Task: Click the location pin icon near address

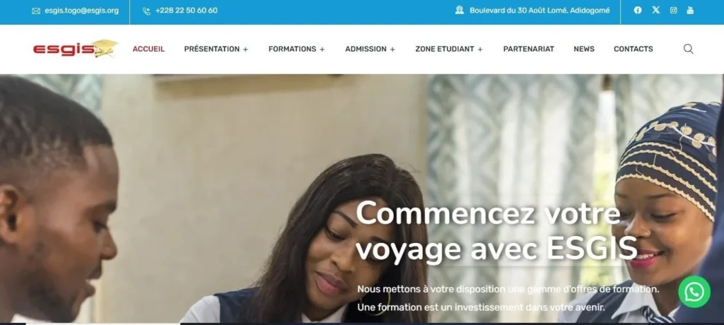Action: [460, 10]
